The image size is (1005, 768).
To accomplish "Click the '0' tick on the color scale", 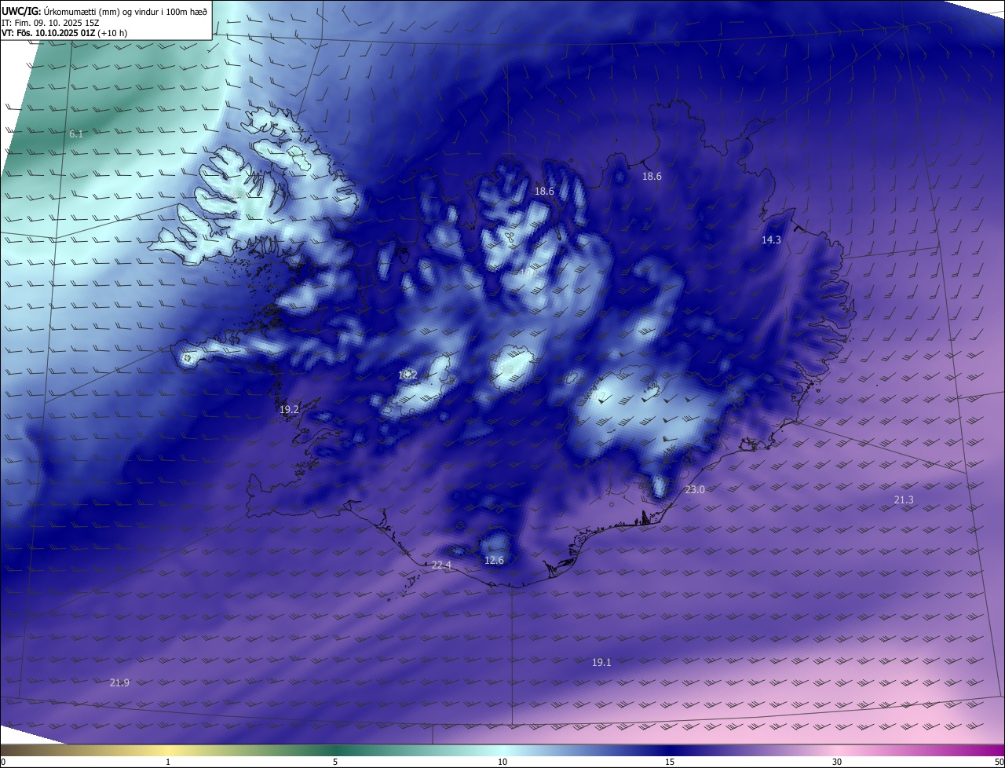I will 3,763.
